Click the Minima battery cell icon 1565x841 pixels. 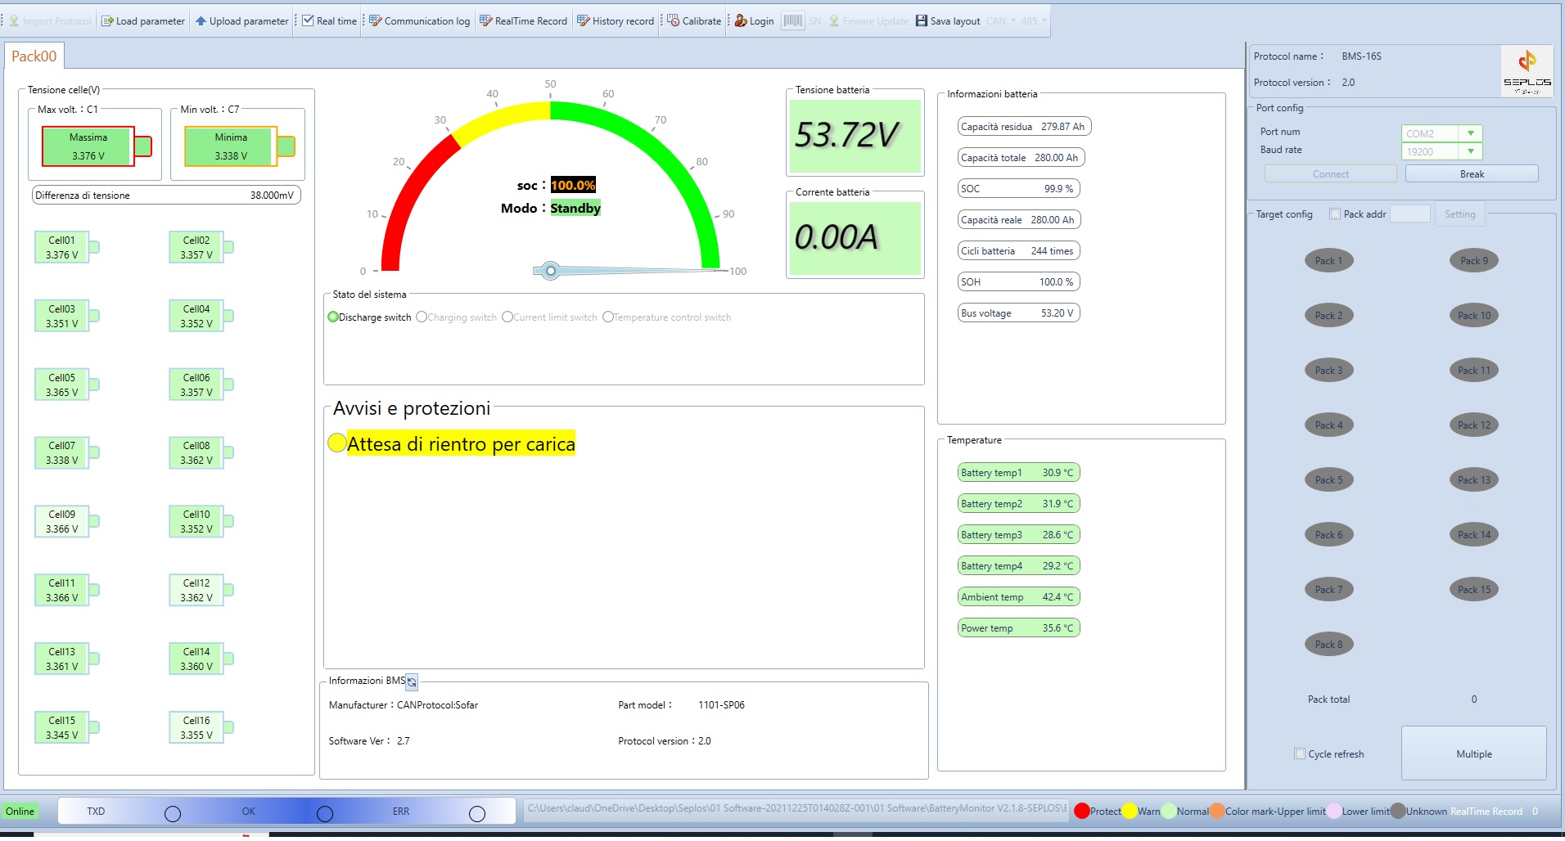tap(239, 146)
